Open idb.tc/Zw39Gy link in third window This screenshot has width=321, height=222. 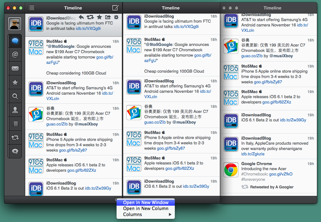pos(293,120)
